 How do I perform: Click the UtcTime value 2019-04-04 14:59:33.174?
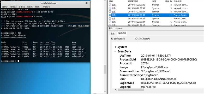[156, 56]
